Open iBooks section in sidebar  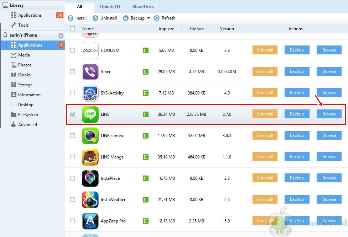point(32,75)
